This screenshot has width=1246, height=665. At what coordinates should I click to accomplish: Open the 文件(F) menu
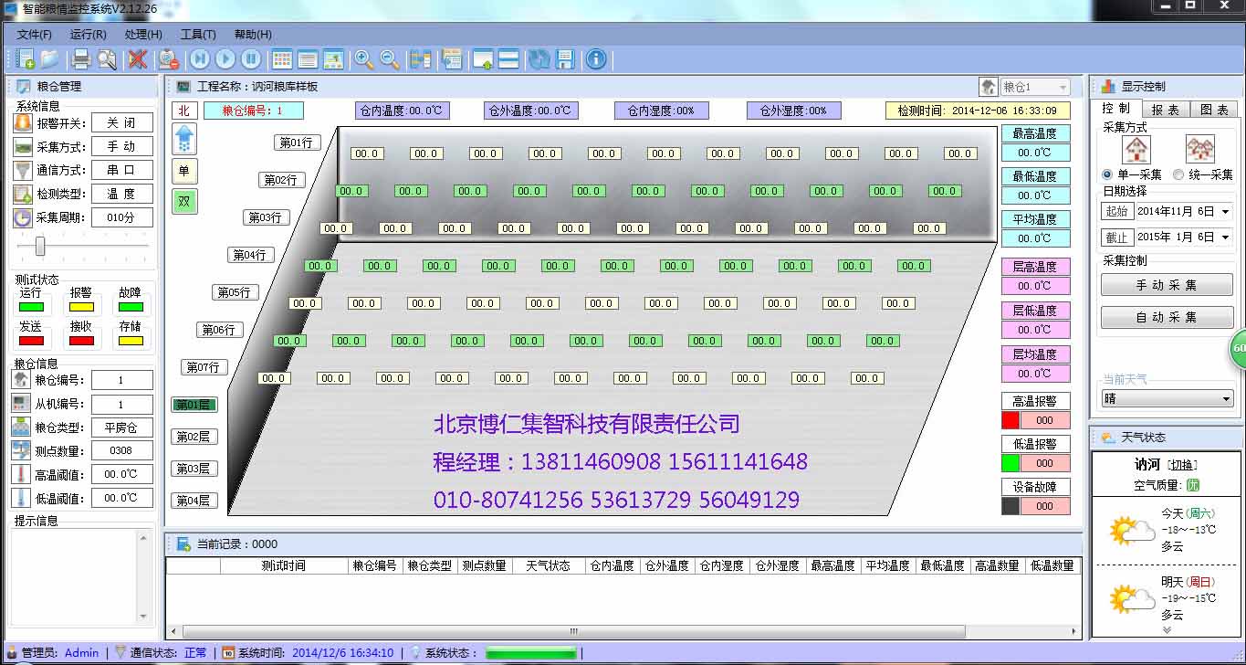coord(35,34)
